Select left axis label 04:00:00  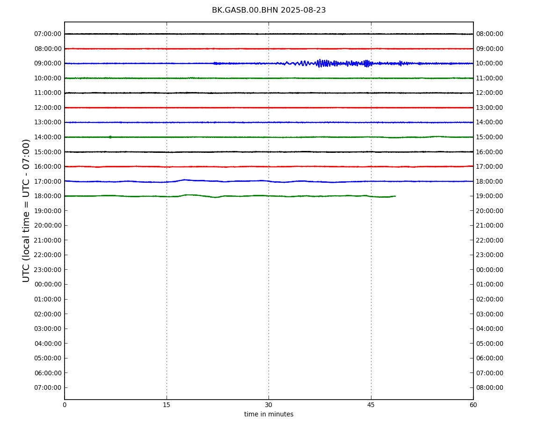click(48, 344)
